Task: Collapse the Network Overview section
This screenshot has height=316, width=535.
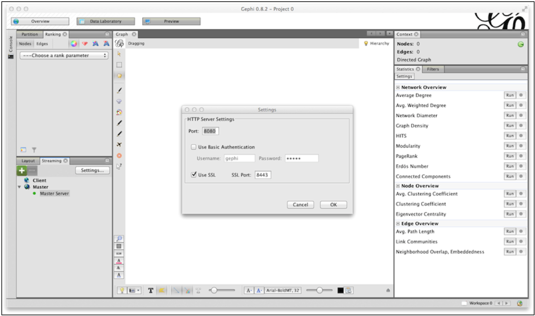Action: pos(398,87)
